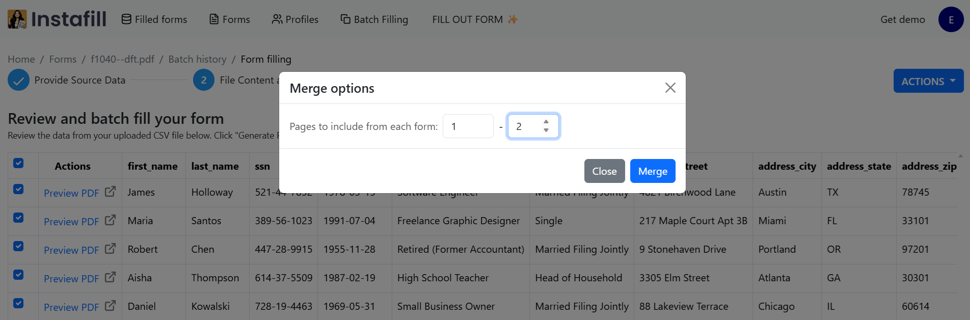Image resolution: width=970 pixels, height=320 pixels.
Task: Click the Instafill logo
Action: click(x=57, y=19)
